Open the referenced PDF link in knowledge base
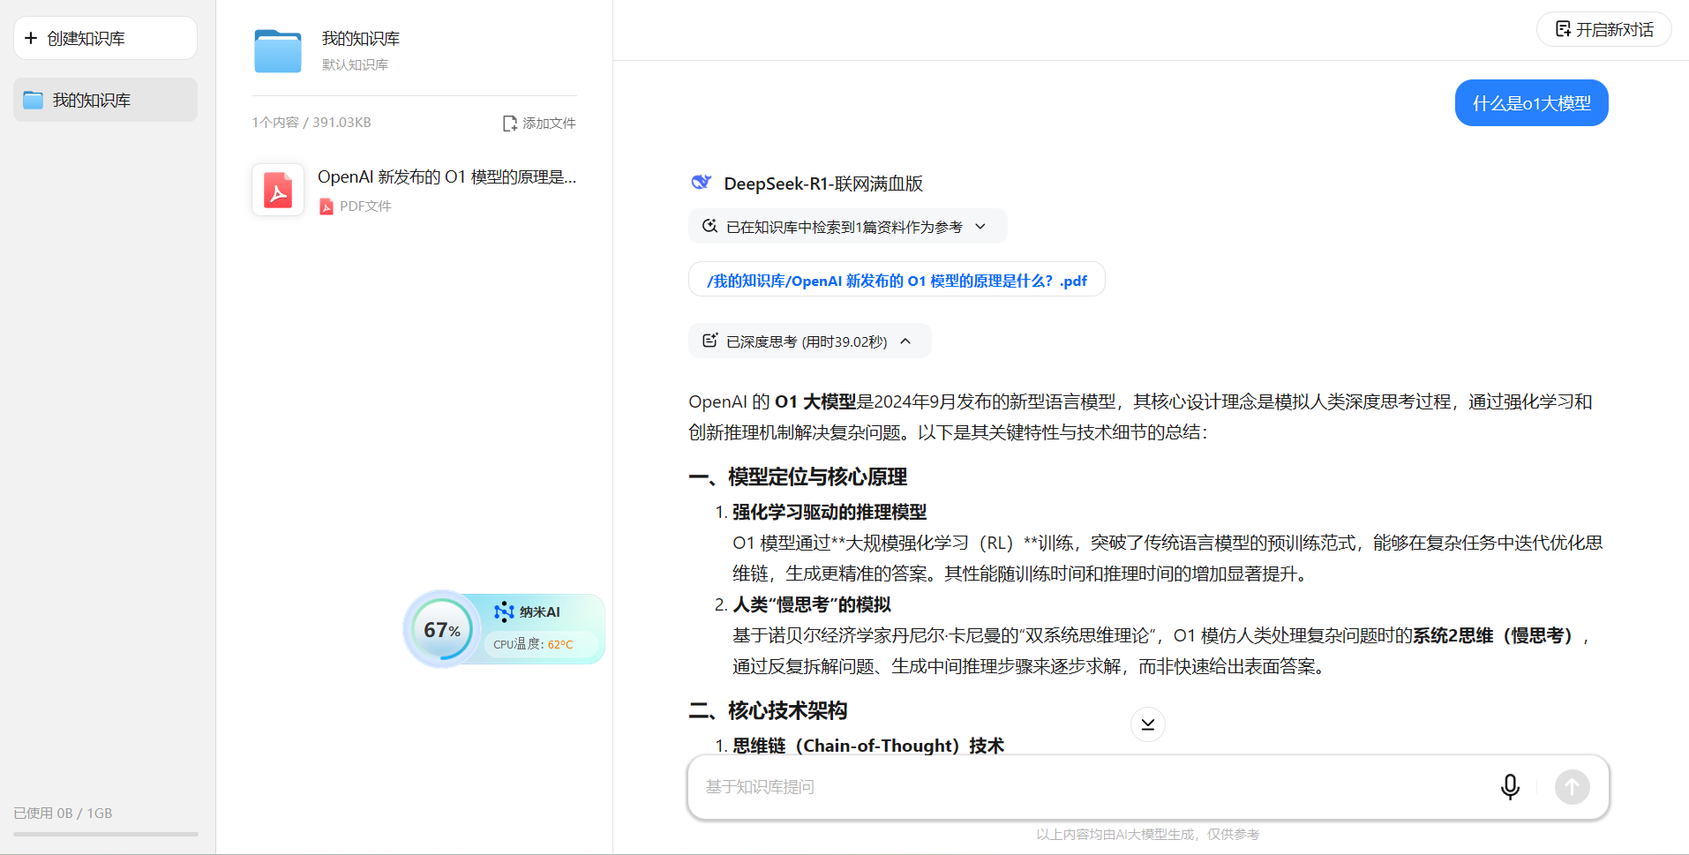The width and height of the screenshot is (1689, 855). tap(897, 281)
